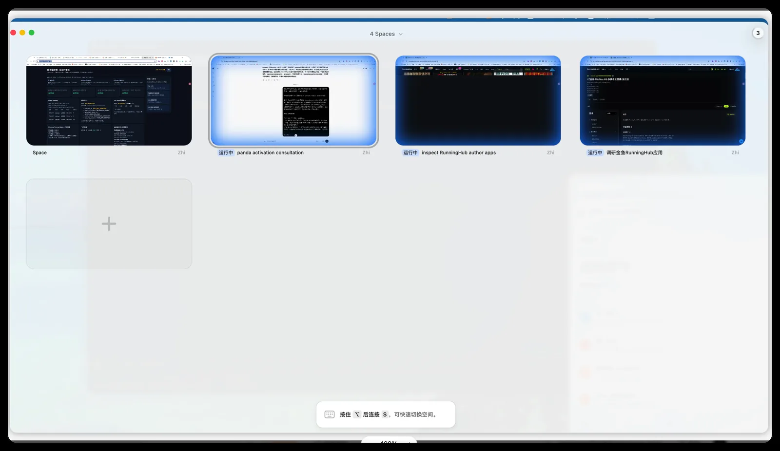Image resolution: width=780 pixels, height=451 pixels.
Task: Maximize the window with the green button
Action: tap(32, 33)
